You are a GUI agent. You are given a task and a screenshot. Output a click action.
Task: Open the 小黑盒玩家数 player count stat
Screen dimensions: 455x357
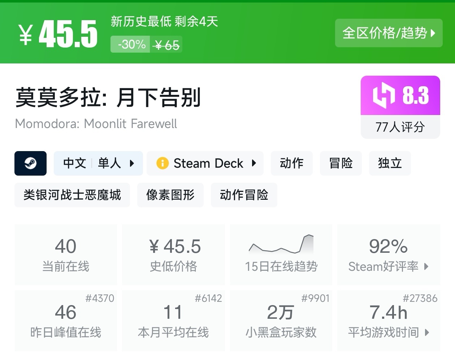[x=281, y=321]
